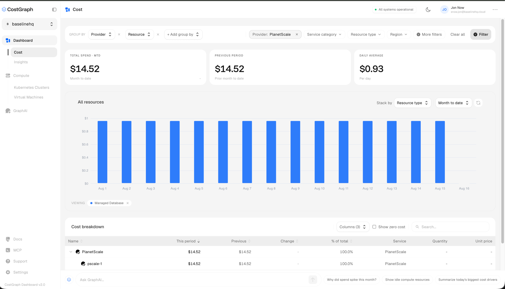Open the Region filter dropdown

point(399,35)
